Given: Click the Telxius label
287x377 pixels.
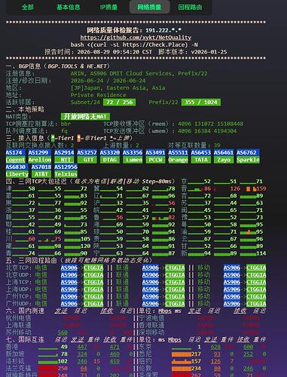Looking at the screenshot, I should pos(66,174).
